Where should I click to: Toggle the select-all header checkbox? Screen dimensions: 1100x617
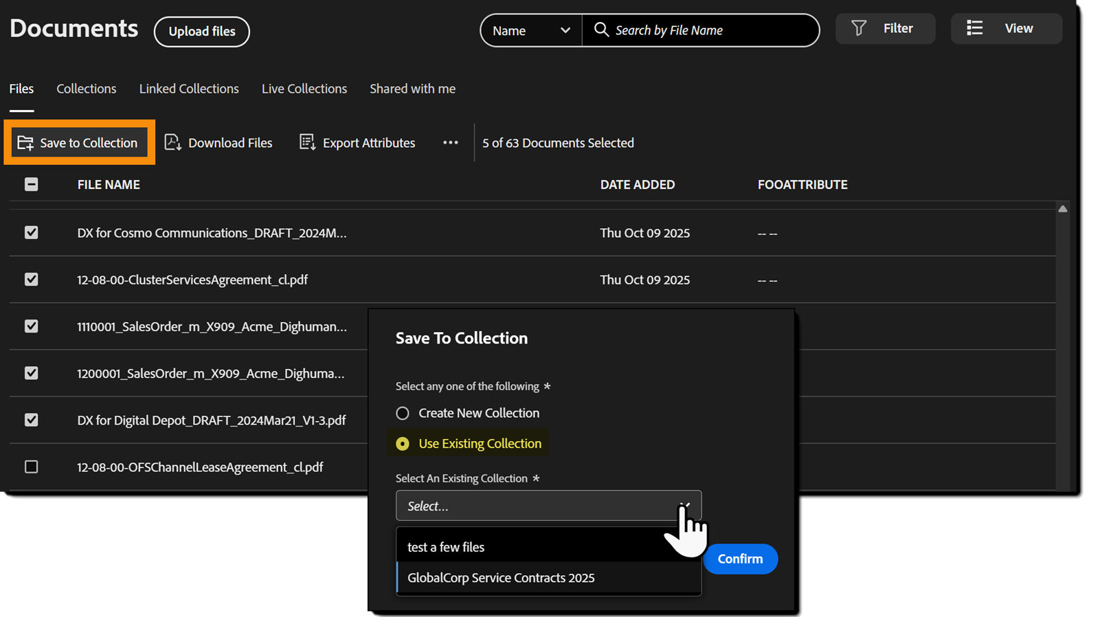pyautogui.click(x=32, y=184)
